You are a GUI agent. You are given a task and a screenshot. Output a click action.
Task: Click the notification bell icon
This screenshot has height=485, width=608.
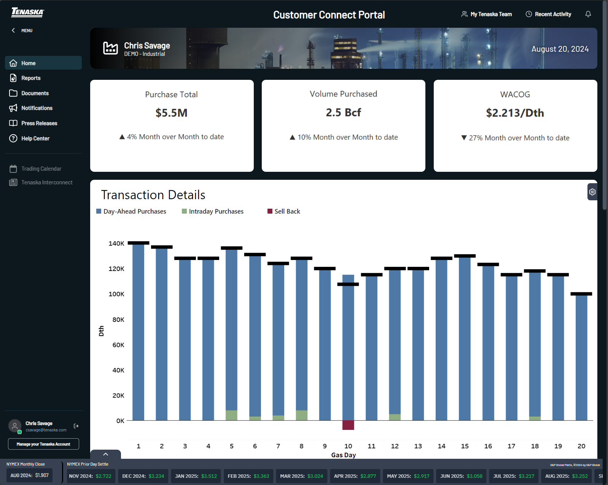(x=588, y=14)
